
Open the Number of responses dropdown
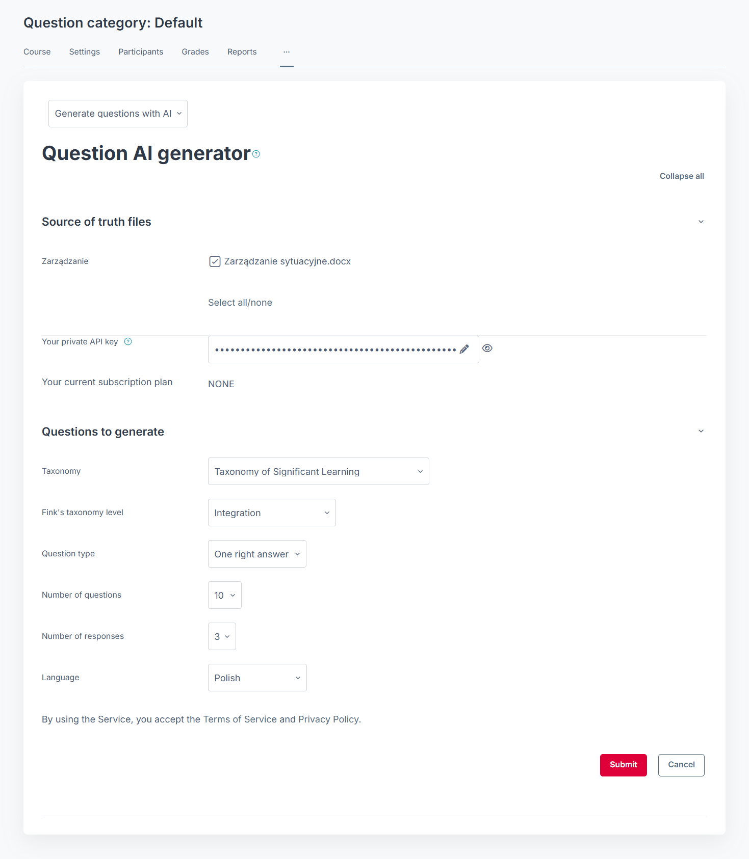pos(222,637)
